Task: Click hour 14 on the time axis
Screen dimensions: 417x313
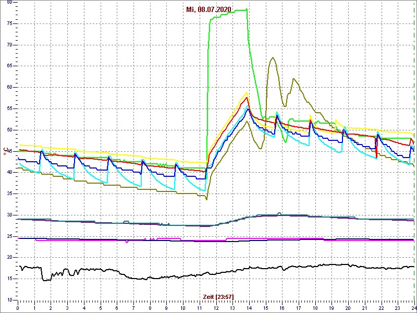Action: [249, 307]
